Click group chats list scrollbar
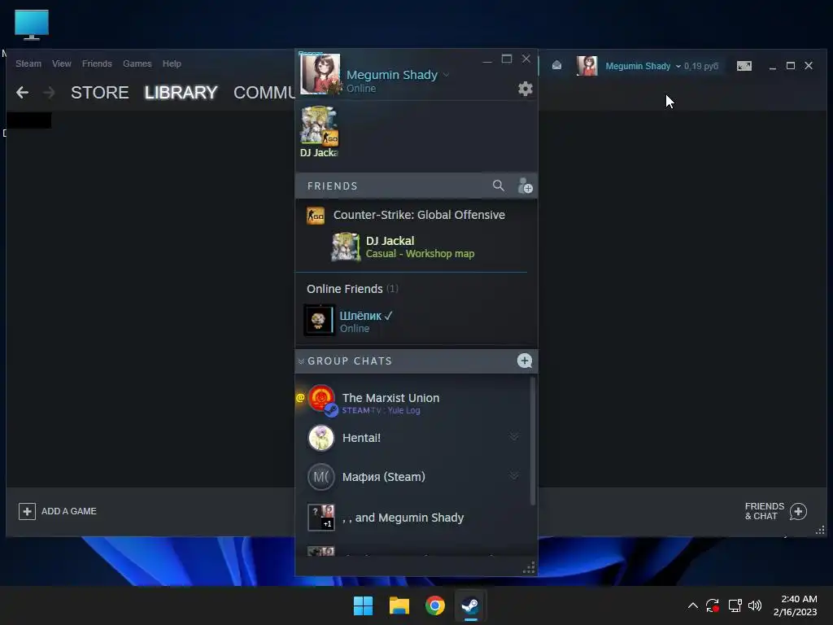Viewport: 833px width, 625px height. click(x=532, y=441)
